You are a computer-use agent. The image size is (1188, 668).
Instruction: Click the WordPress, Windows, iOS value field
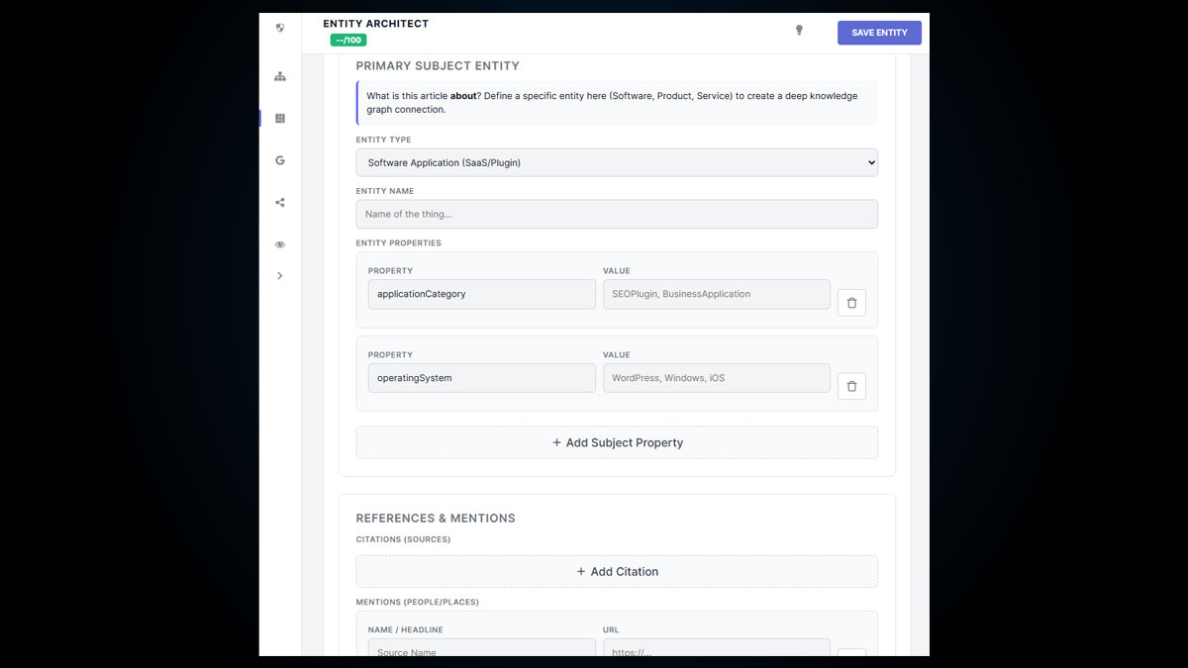pyautogui.click(x=716, y=378)
